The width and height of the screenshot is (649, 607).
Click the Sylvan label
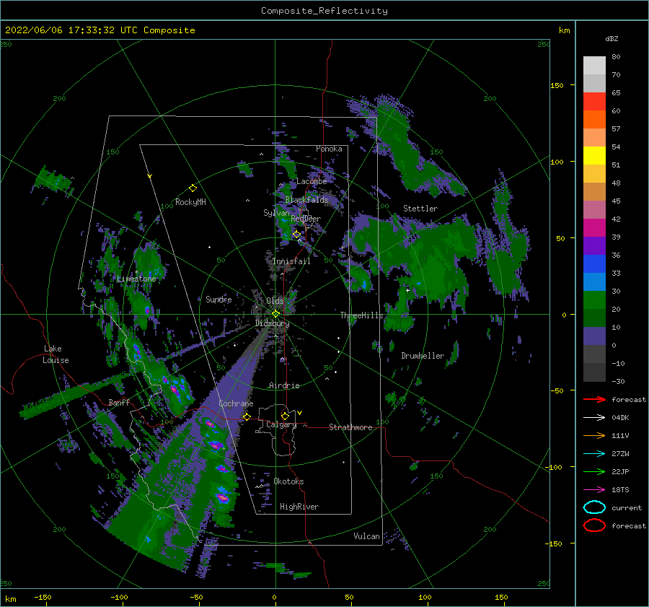click(x=276, y=213)
